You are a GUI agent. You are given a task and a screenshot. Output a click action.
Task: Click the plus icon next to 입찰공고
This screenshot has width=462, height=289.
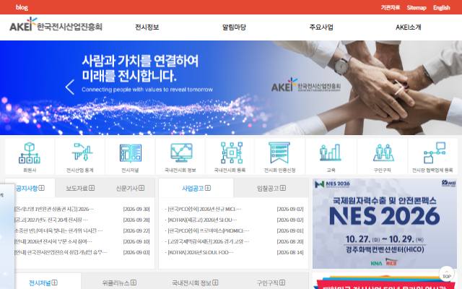[x=283, y=188]
